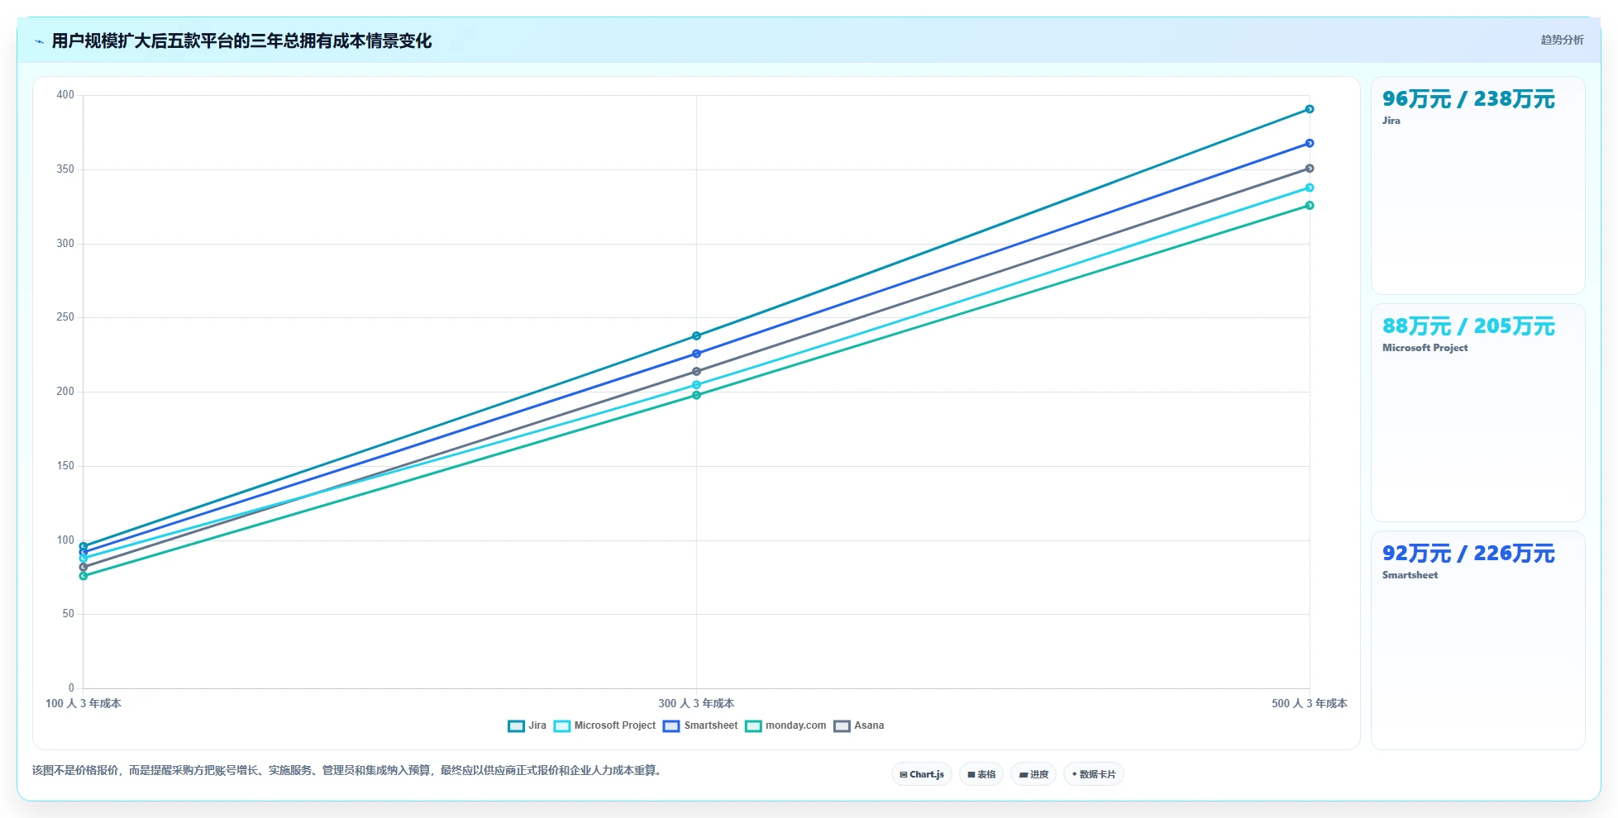This screenshot has height=818, width=1618.
Task: Click Microsoft Project data point at 300 人
Action: [696, 385]
